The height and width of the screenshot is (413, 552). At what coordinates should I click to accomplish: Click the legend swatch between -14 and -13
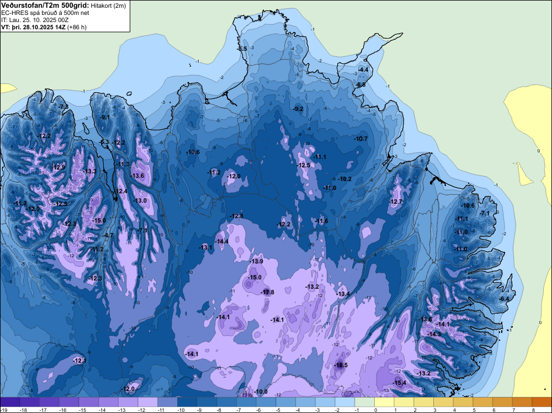pos(108,402)
